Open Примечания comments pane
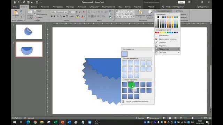The image size is (223, 125). tap(153, 118)
